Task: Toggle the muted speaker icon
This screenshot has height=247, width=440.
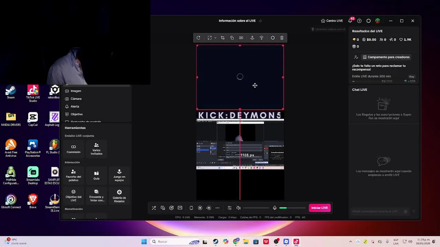Action: pyautogui.click(x=239, y=208)
